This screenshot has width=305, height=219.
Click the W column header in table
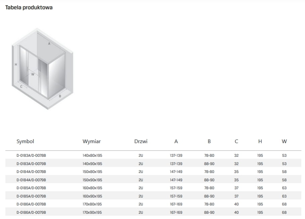tap(284, 141)
